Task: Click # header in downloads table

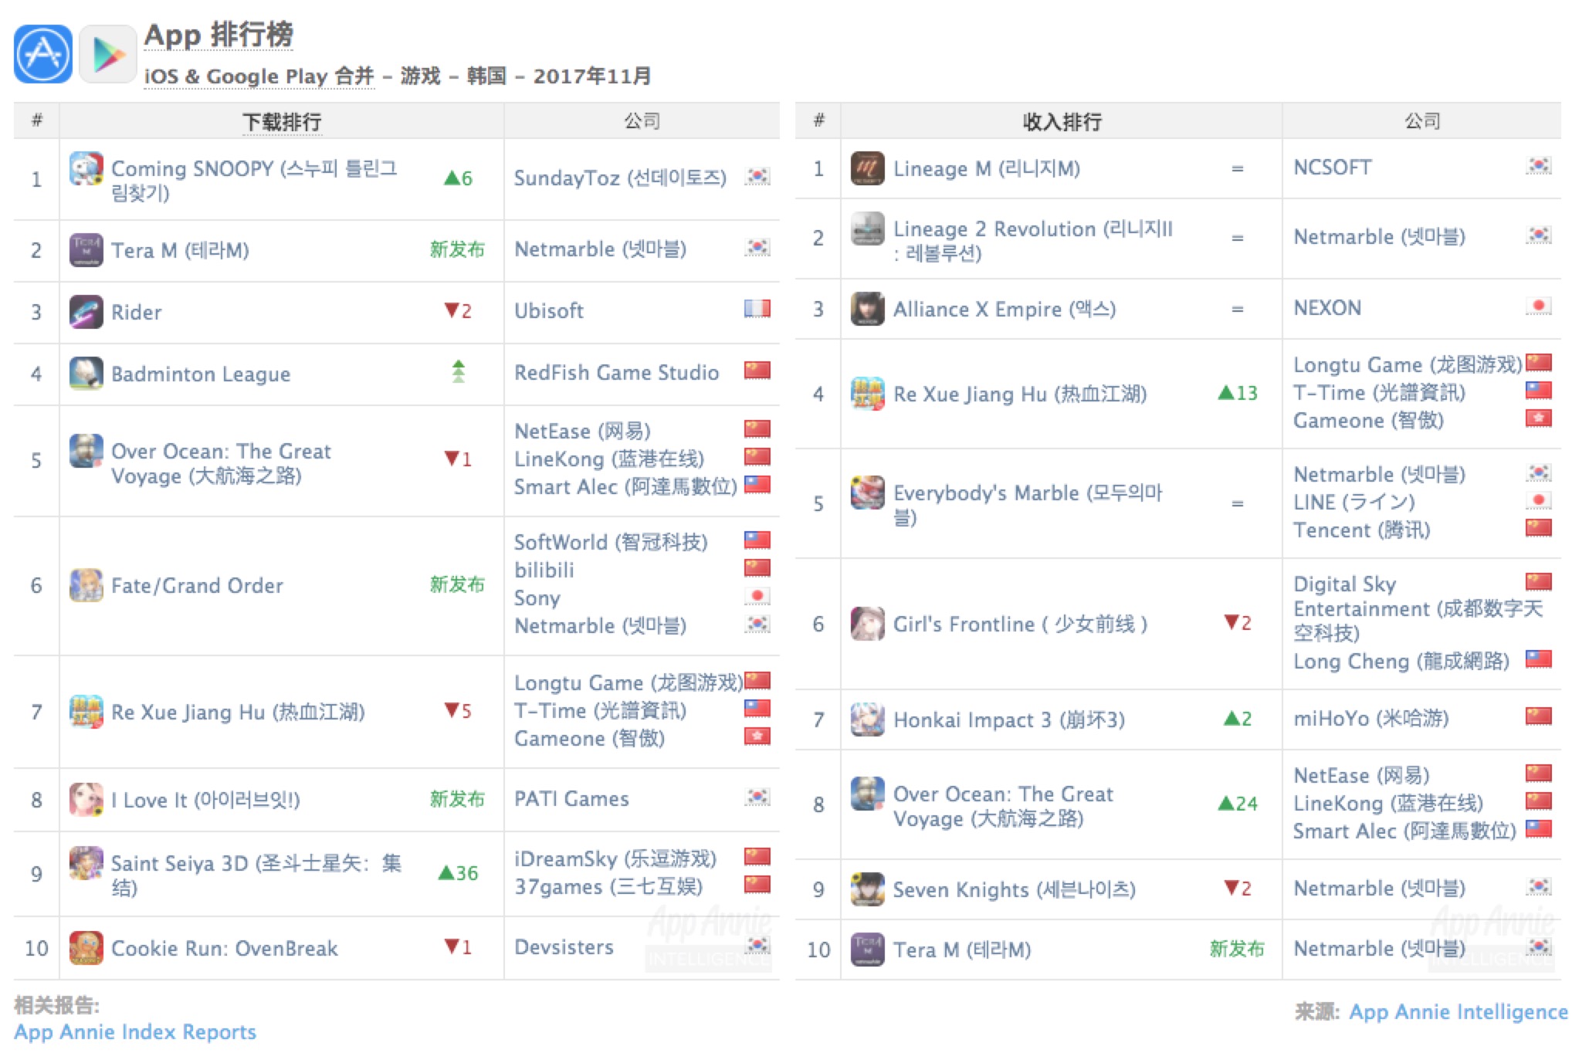Action: coord(36,120)
